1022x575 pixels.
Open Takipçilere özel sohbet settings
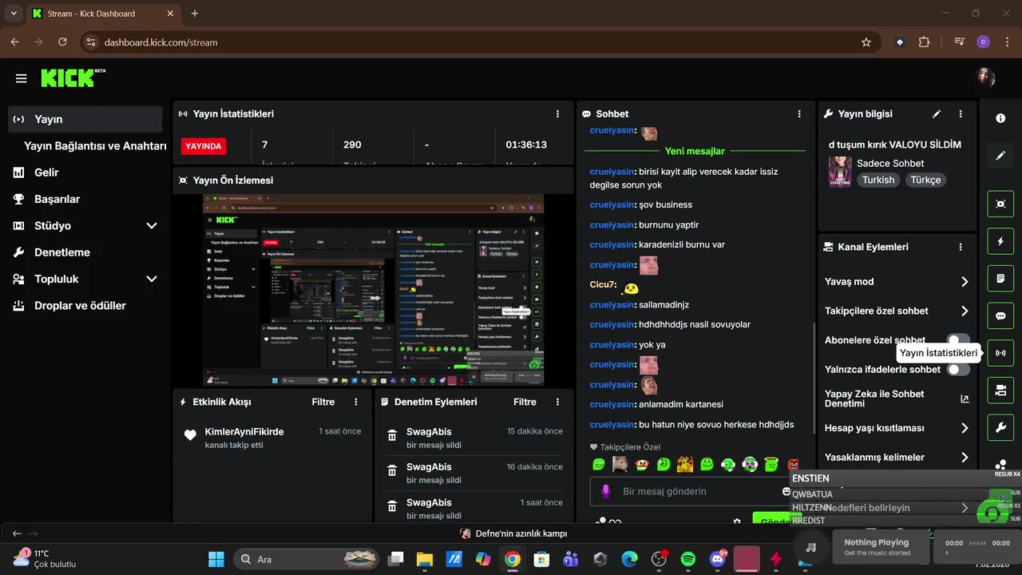(x=897, y=311)
